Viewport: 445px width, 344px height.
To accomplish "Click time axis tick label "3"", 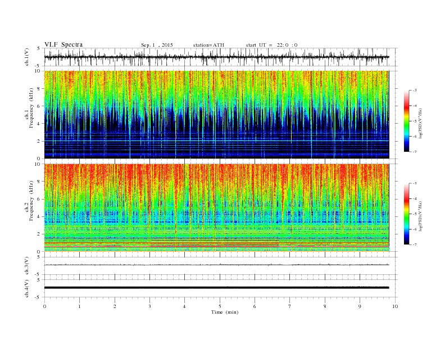I will pos(149,306).
